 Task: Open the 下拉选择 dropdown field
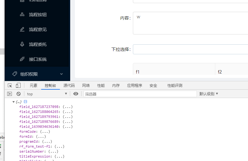pyautogui.click(x=190, y=49)
